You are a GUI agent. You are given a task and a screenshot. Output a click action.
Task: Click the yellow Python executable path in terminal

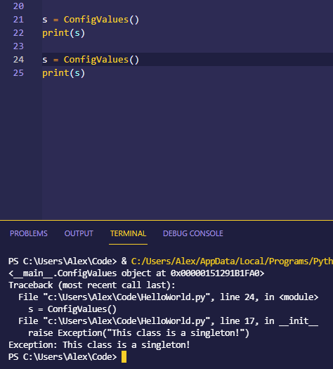232,261
